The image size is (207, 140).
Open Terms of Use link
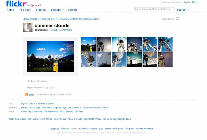(x=46, y=119)
